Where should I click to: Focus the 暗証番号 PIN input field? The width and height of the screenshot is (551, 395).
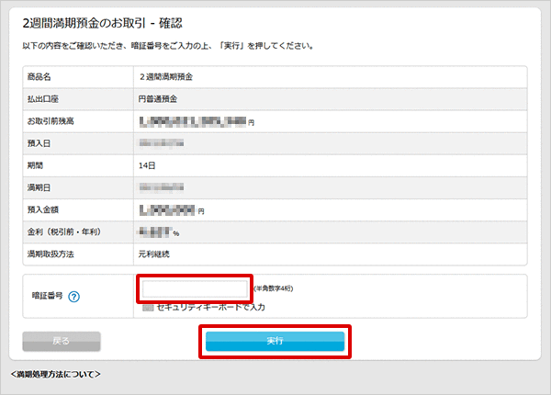coord(196,288)
